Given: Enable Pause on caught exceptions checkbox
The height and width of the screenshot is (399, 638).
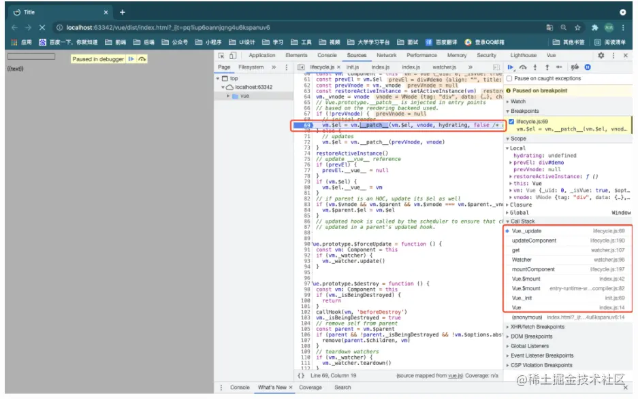Looking at the screenshot, I should tap(509, 78).
